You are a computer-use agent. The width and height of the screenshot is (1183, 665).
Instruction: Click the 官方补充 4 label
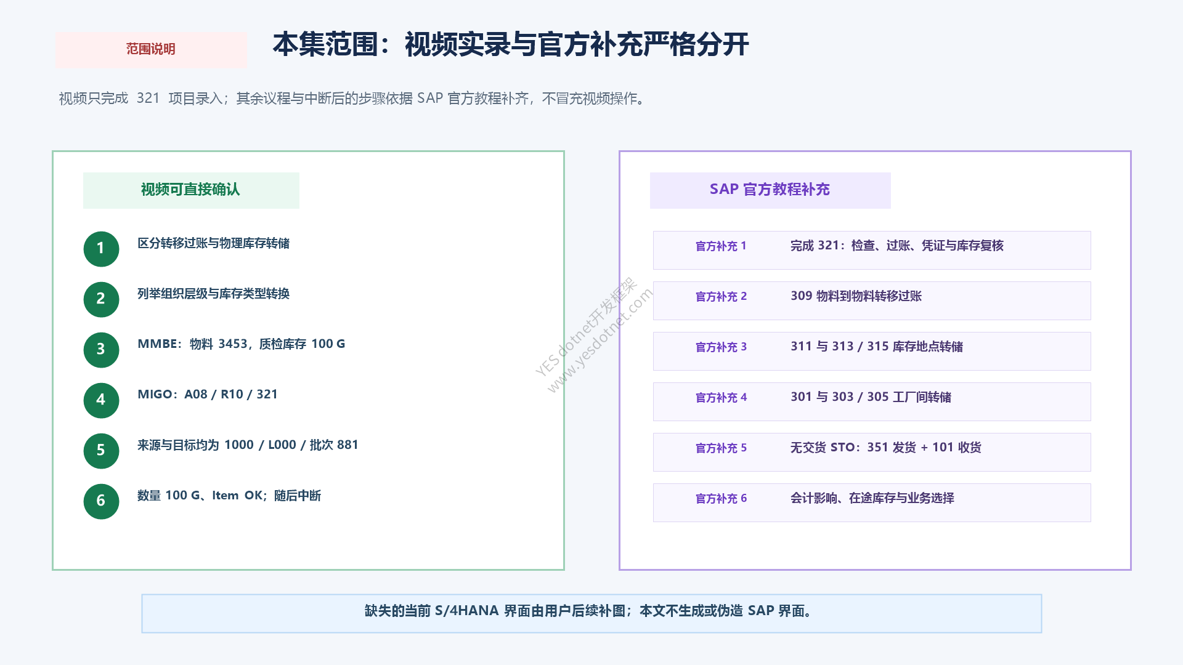pos(721,398)
